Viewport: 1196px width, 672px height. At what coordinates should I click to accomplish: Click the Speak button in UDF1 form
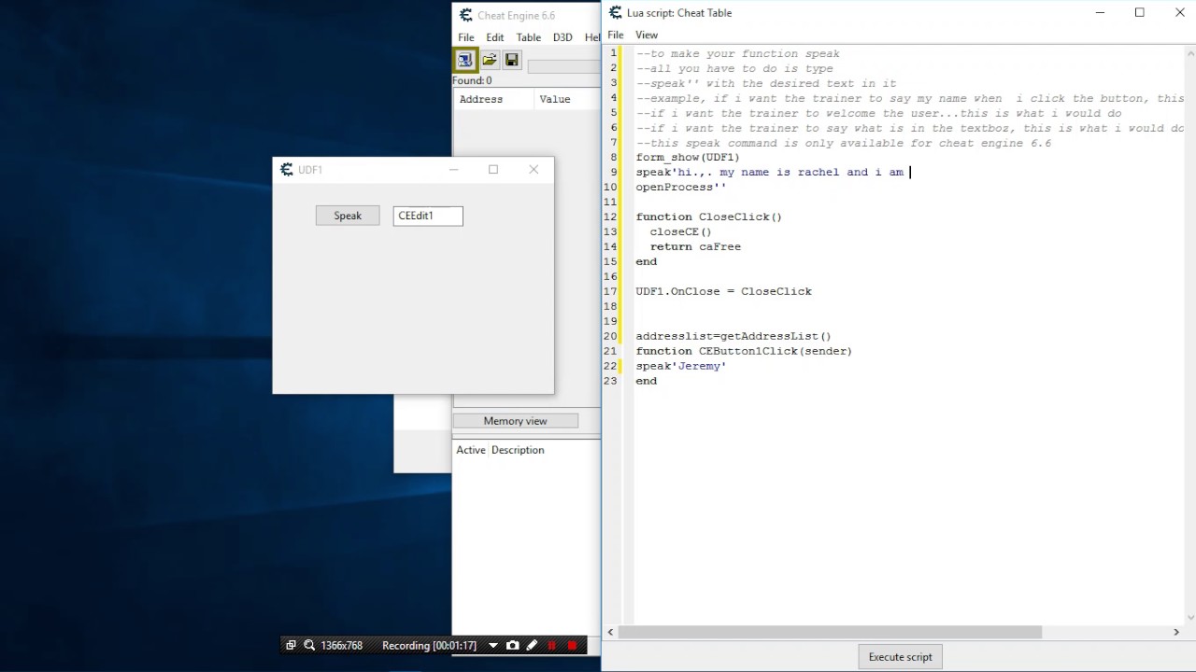pos(348,216)
